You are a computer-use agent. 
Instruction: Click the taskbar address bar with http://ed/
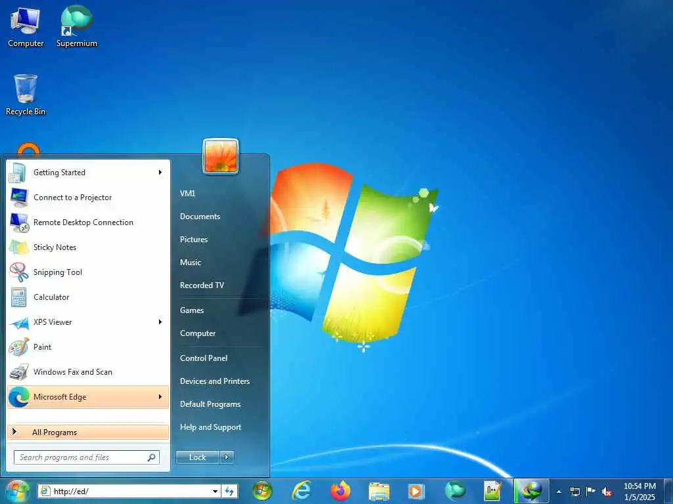129,491
